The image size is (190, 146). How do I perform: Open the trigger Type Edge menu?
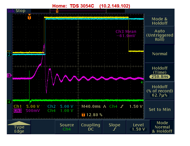(x=19, y=127)
